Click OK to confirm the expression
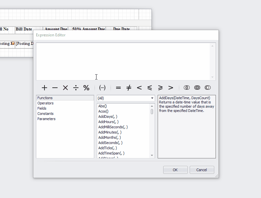 (x=175, y=170)
